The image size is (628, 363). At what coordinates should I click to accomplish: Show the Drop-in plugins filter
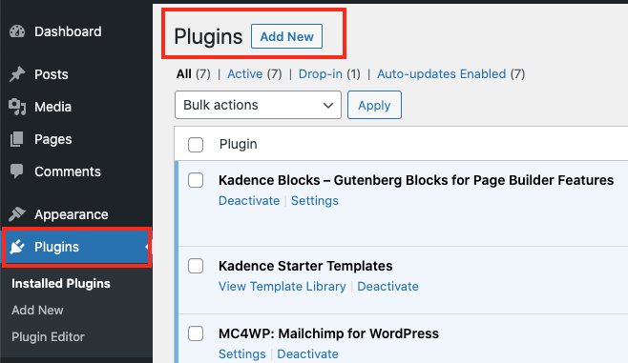pos(321,74)
